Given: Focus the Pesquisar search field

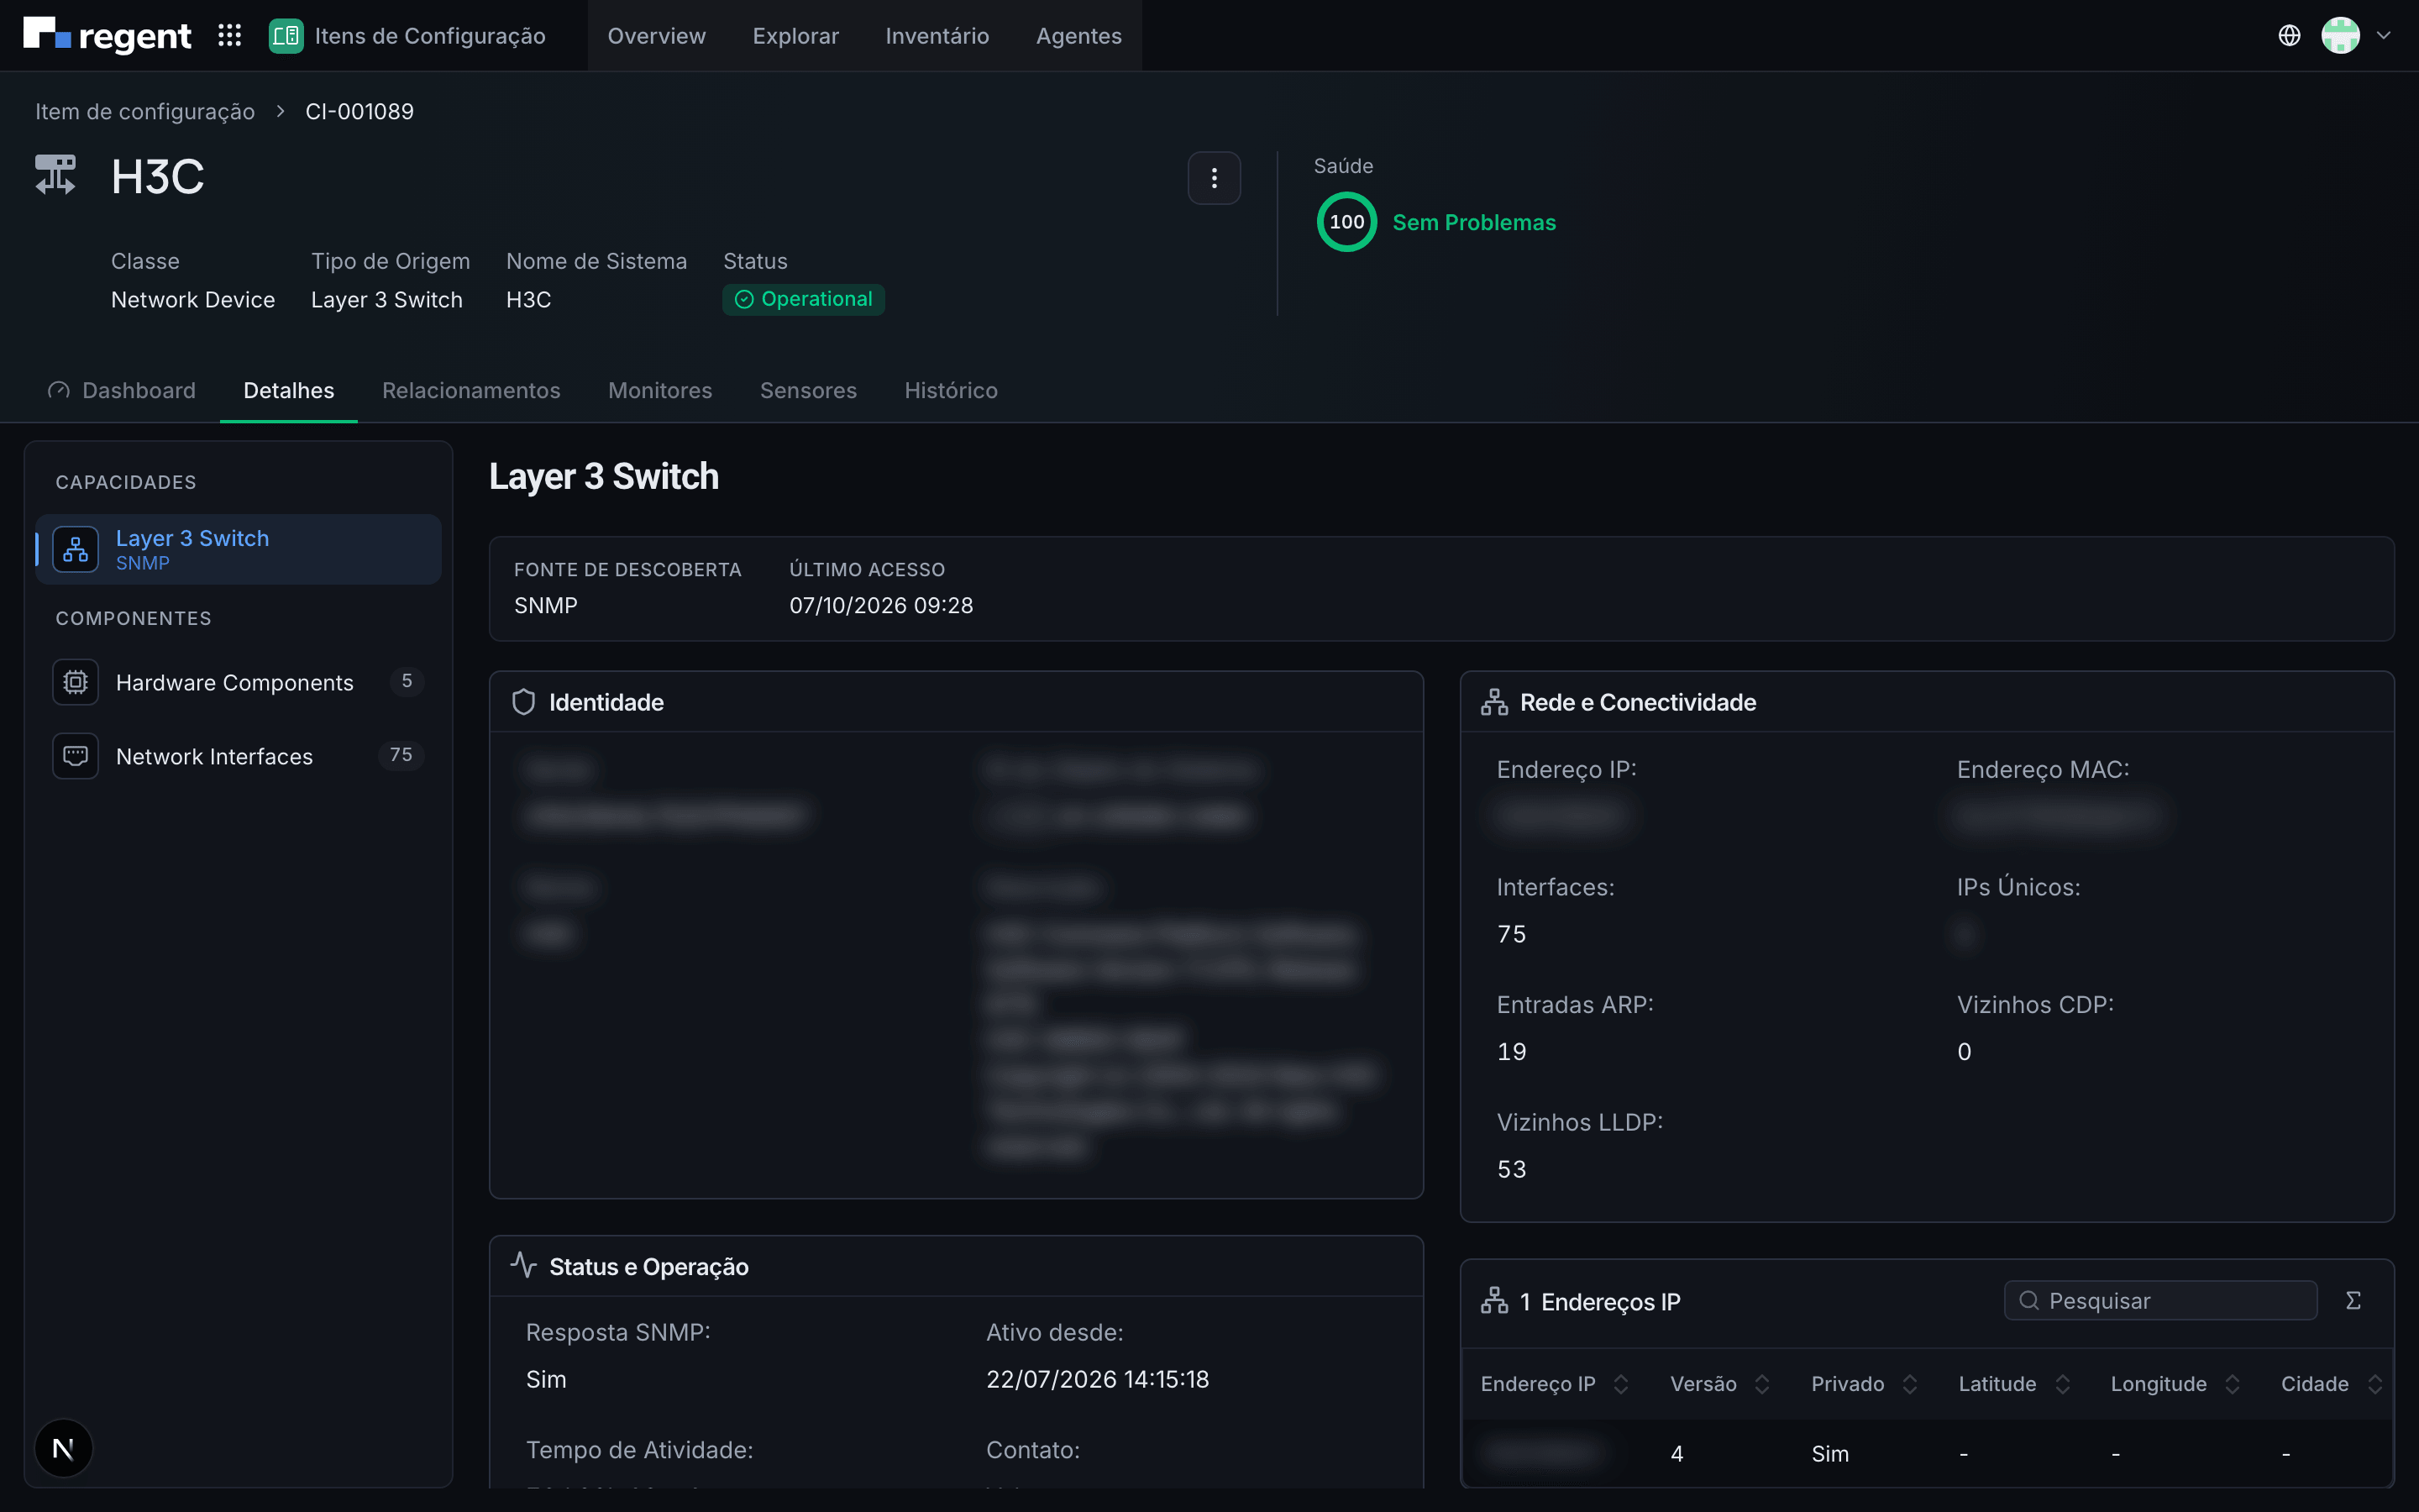Looking at the screenshot, I should (x=2160, y=1300).
